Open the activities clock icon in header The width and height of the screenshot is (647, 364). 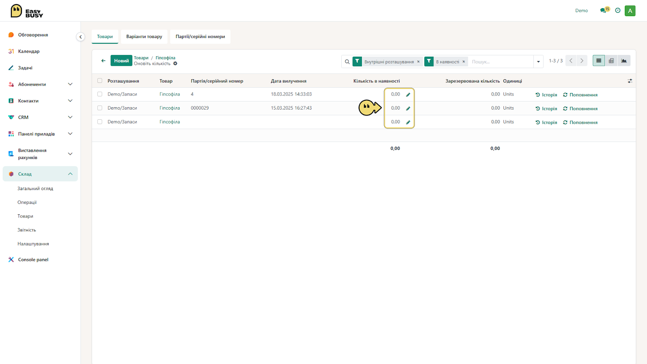(x=617, y=11)
